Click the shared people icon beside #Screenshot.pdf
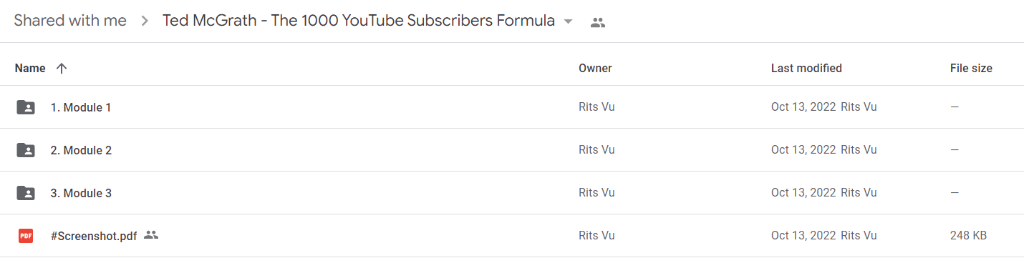 click(x=150, y=234)
